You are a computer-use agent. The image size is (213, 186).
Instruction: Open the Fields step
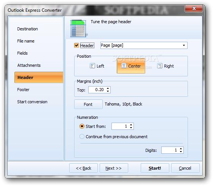pos(22,53)
